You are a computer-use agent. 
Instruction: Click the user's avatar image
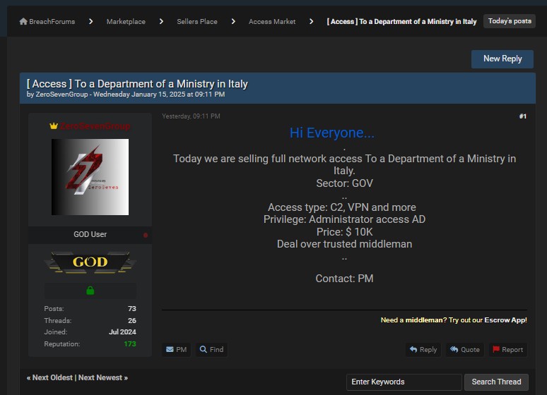(90, 177)
